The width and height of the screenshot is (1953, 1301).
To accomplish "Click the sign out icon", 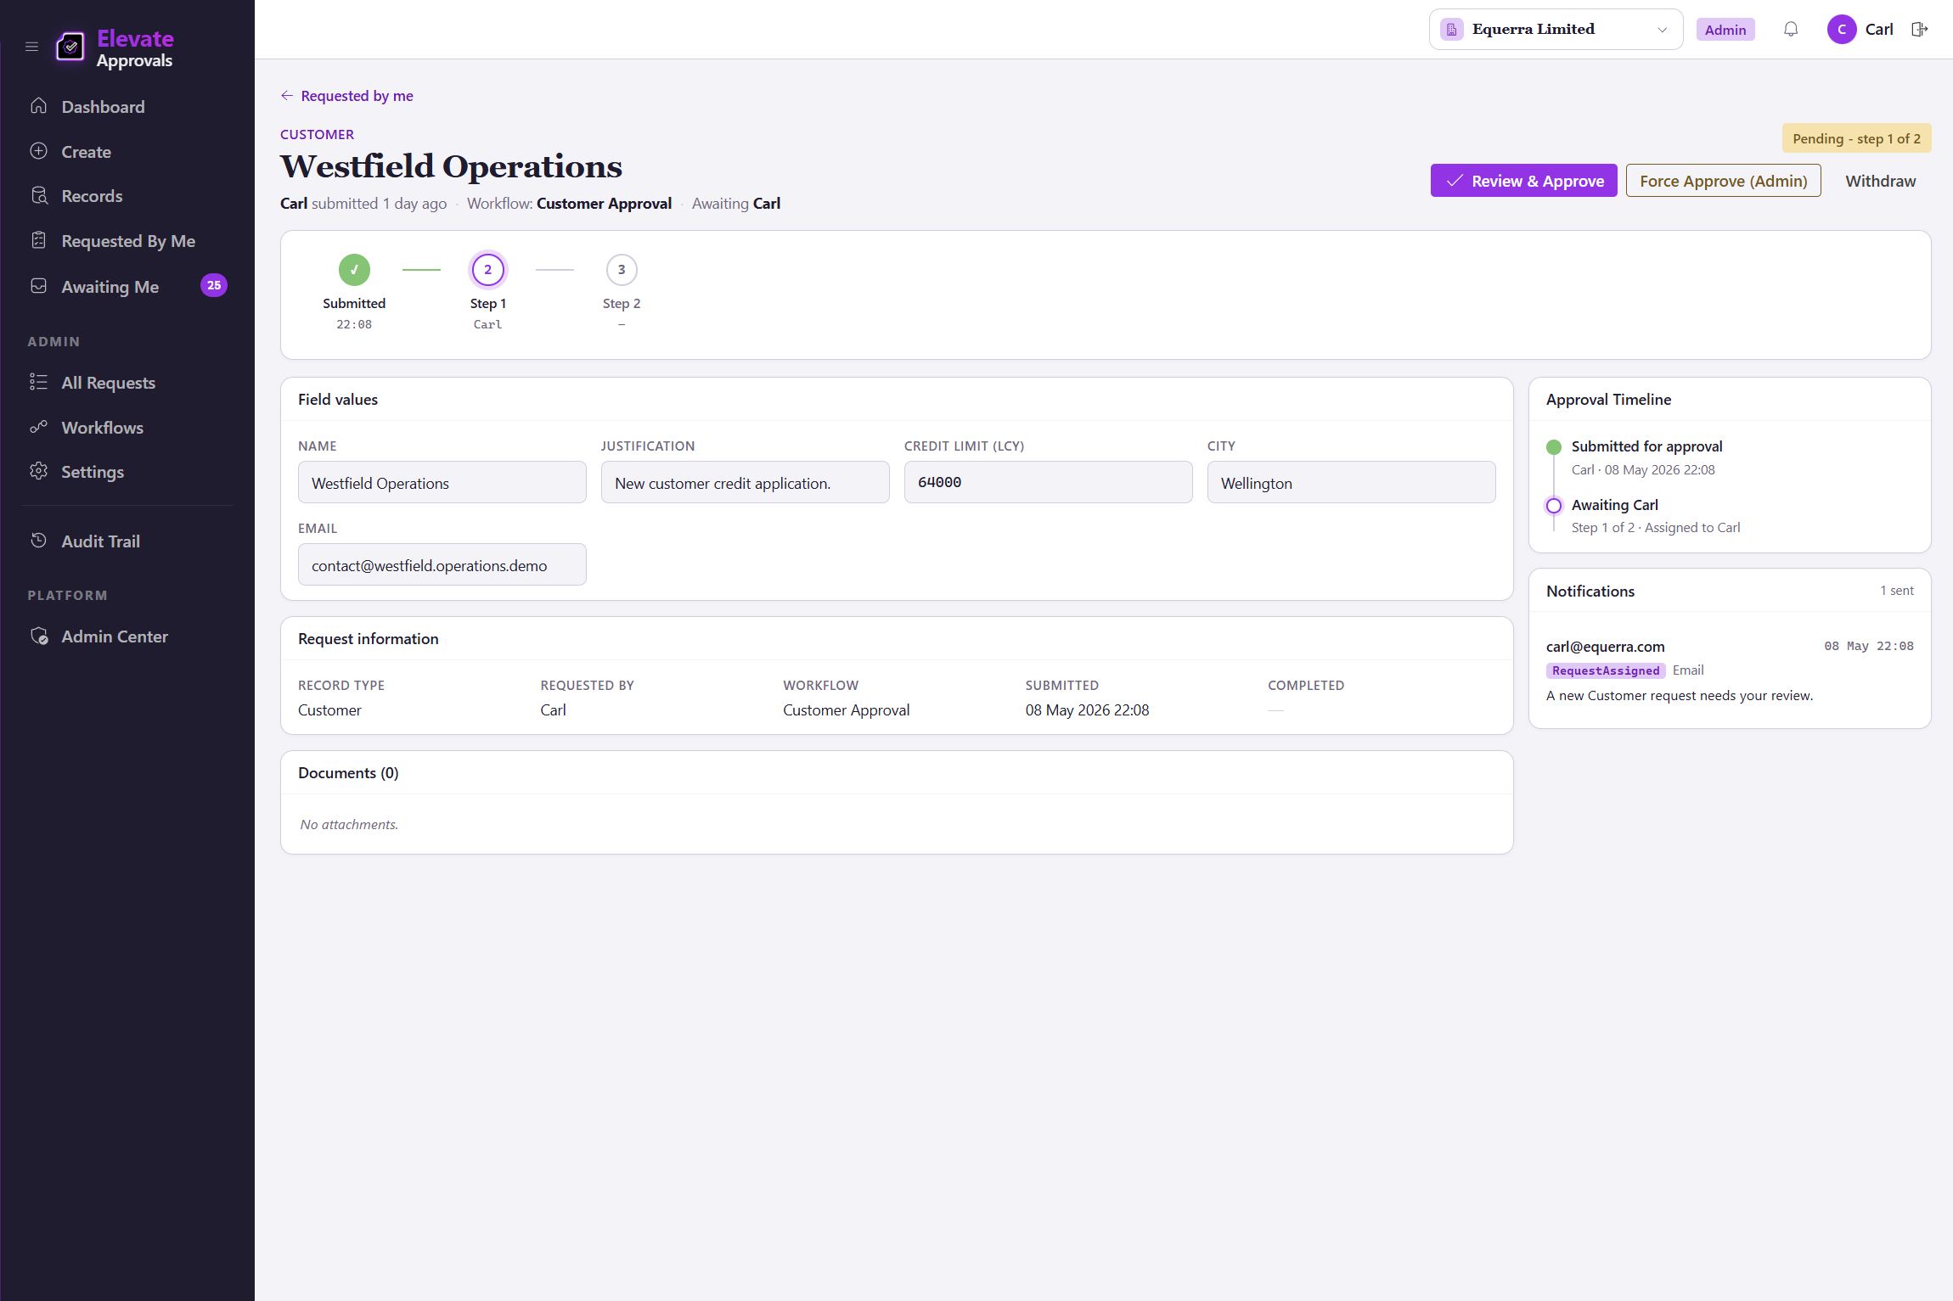I will 1920,30.
